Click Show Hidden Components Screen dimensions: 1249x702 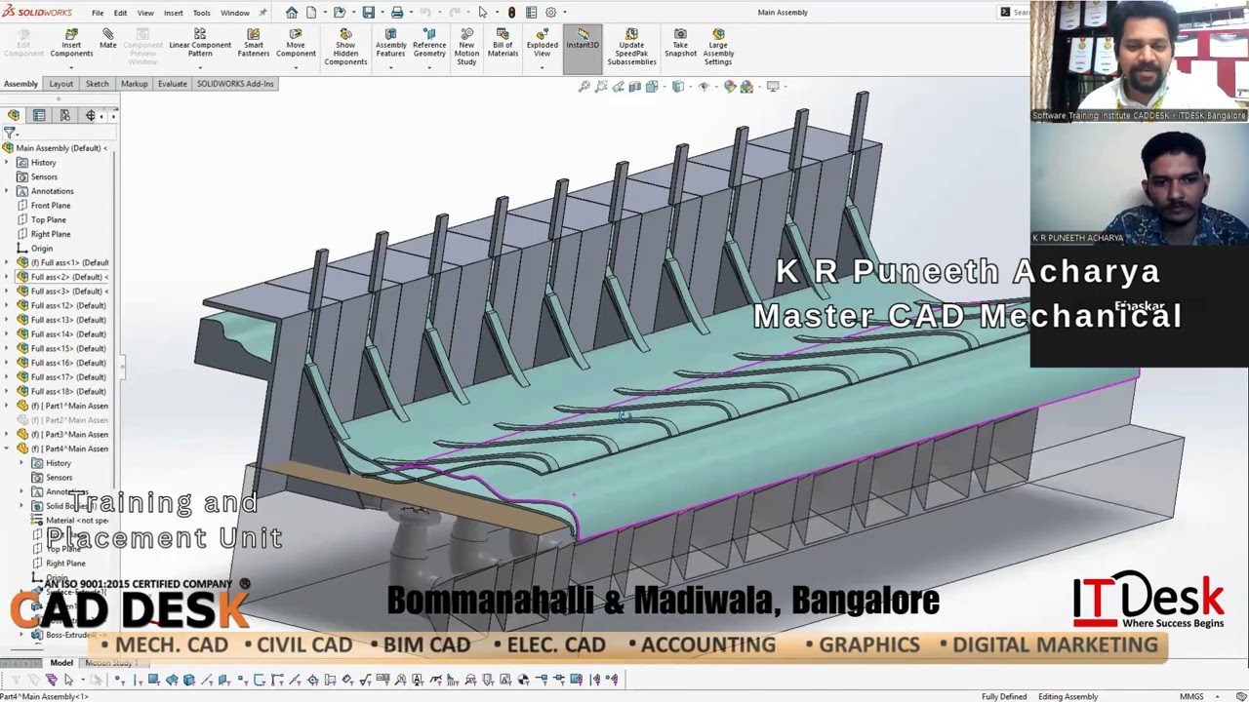(345, 47)
